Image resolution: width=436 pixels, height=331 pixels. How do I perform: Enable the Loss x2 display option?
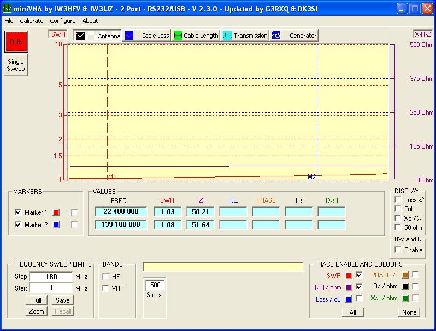pos(398,200)
